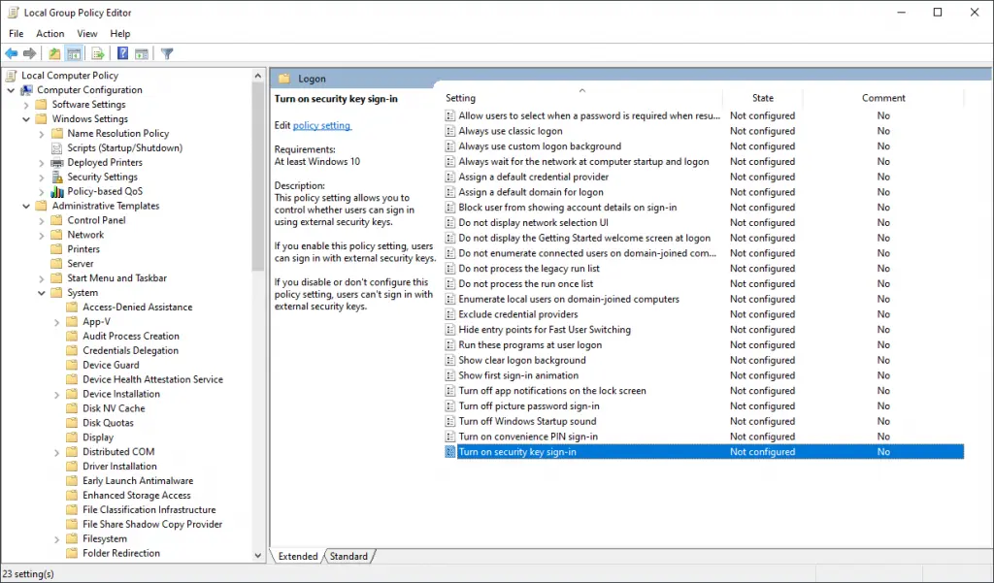Toggle the Show/Hide Console Tree icon
The image size is (994, 583).
point(75,53)
